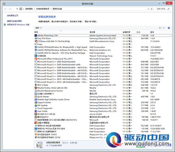Image resolution: width=175 pixels, height=152 pixels.
Task: Click the User Guide icon
Action: click(x=36, y=111)
